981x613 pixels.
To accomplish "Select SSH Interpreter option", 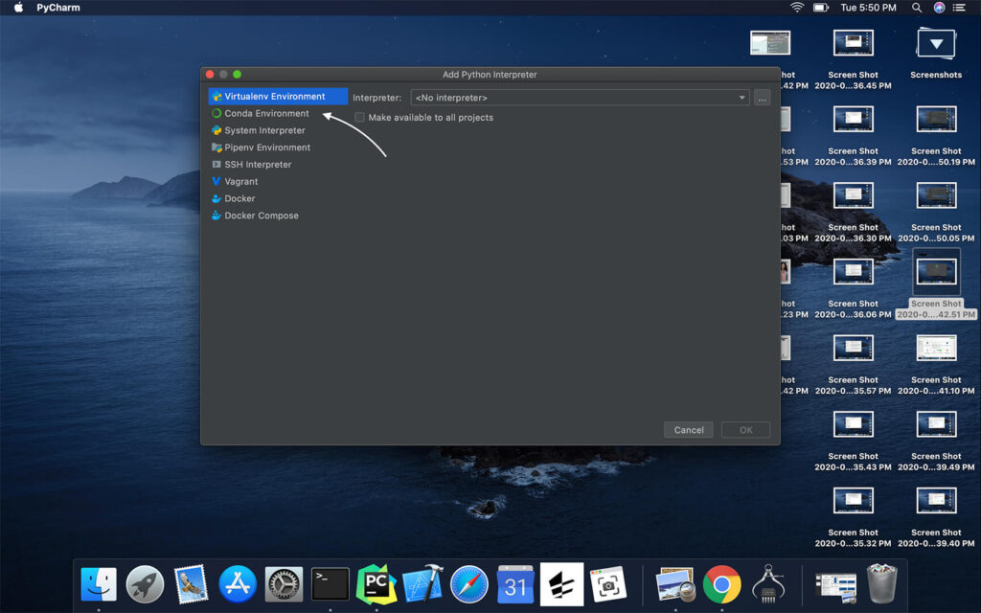I will coord(258,164).
